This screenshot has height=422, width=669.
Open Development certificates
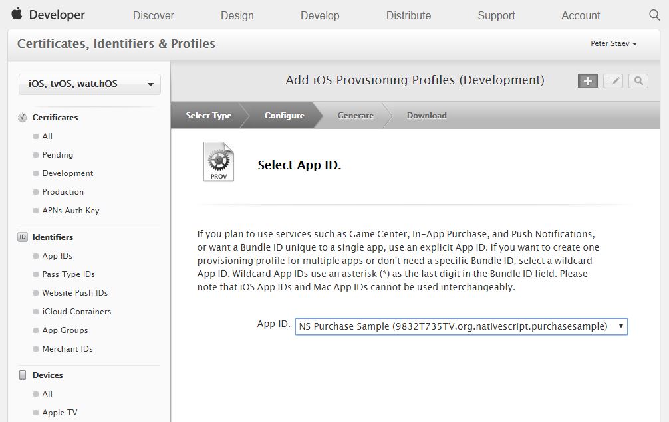point(68,173)
